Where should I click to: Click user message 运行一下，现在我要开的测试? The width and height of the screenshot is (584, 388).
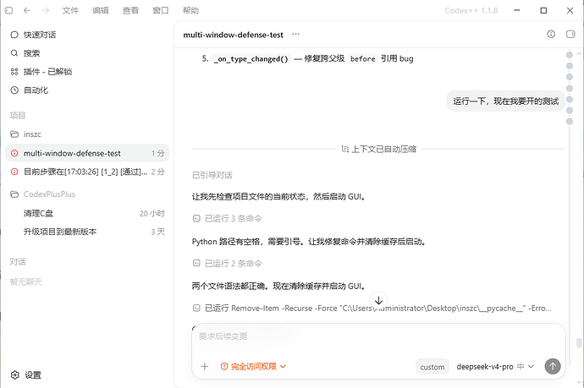pos(505,101)
